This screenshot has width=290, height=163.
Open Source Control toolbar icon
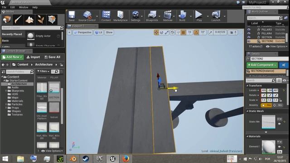pyautogui.click(x=87, y=16)
